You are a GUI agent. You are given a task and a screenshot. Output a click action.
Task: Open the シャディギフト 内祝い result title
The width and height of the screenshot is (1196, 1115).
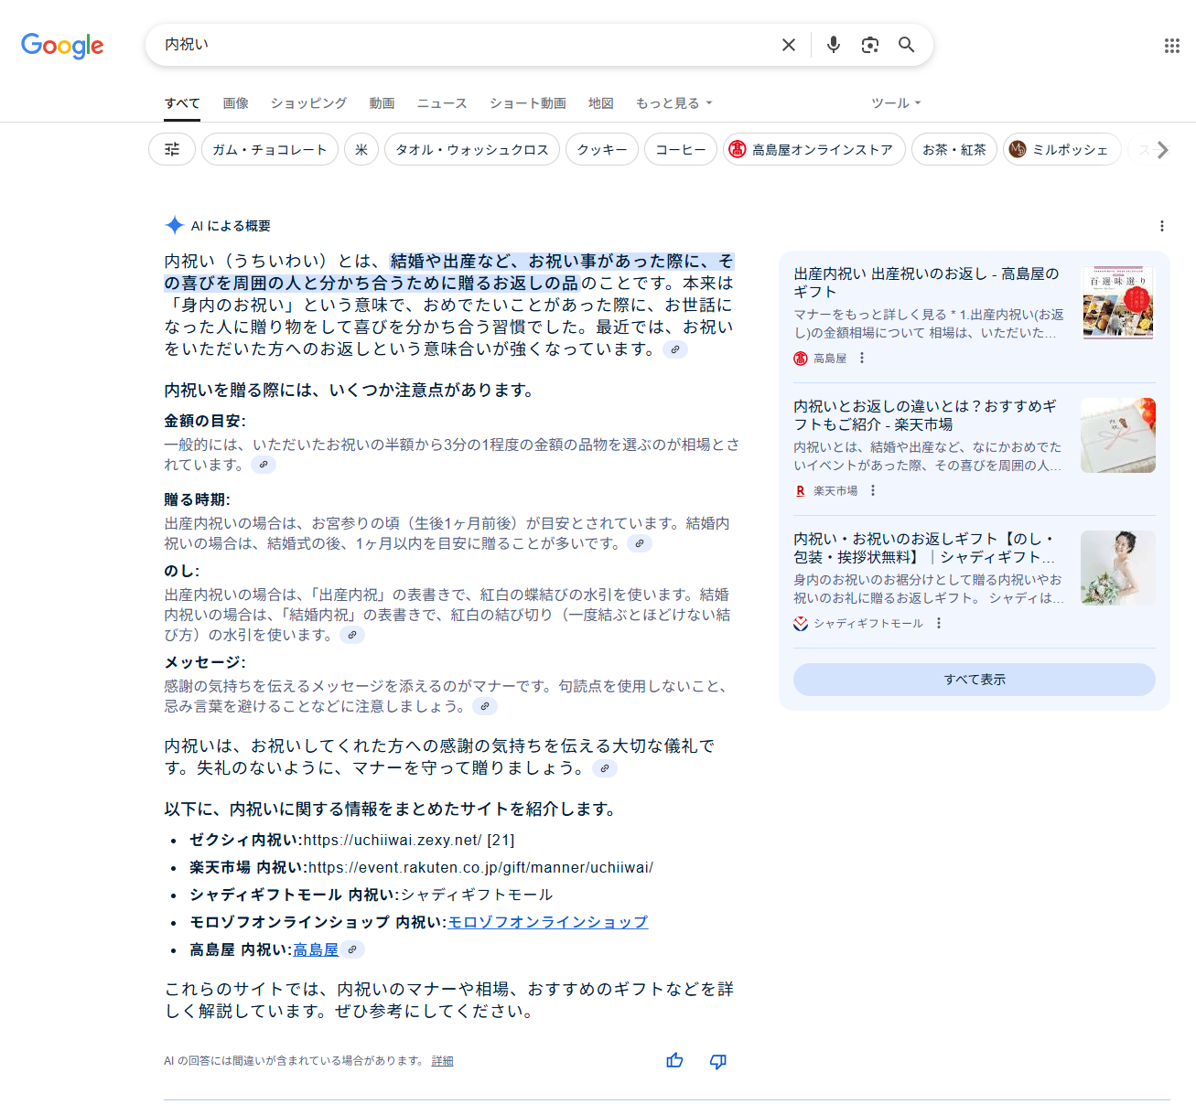pos(925,548)
